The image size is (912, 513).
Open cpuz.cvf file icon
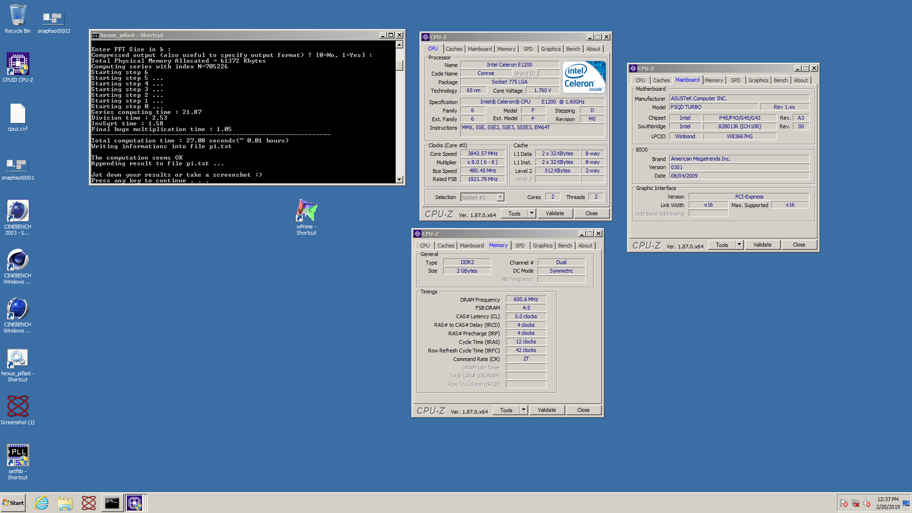[18, 117]
